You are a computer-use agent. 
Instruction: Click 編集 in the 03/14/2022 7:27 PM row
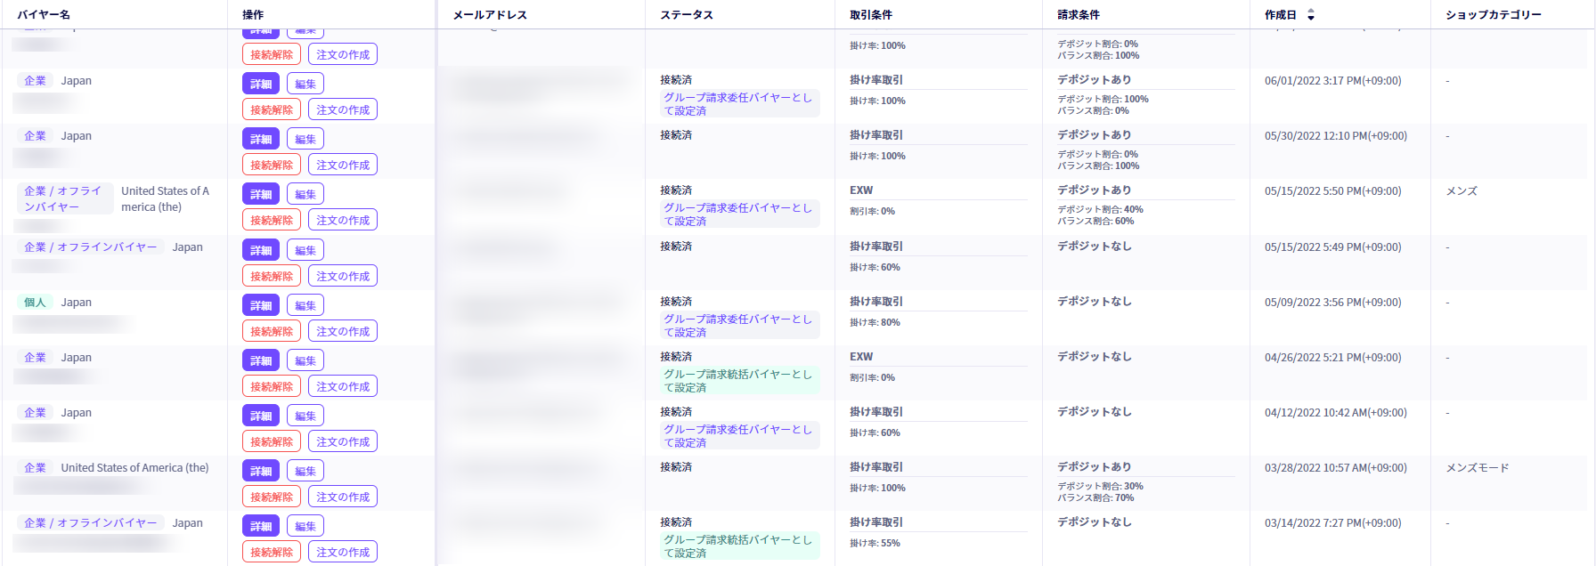(x=305, y=526)
